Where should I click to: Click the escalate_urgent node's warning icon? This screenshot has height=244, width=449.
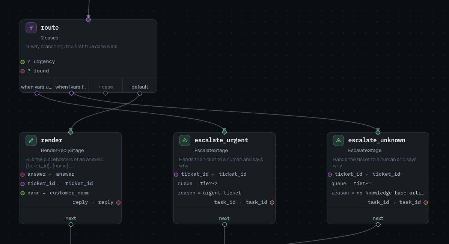pos(185,140)
